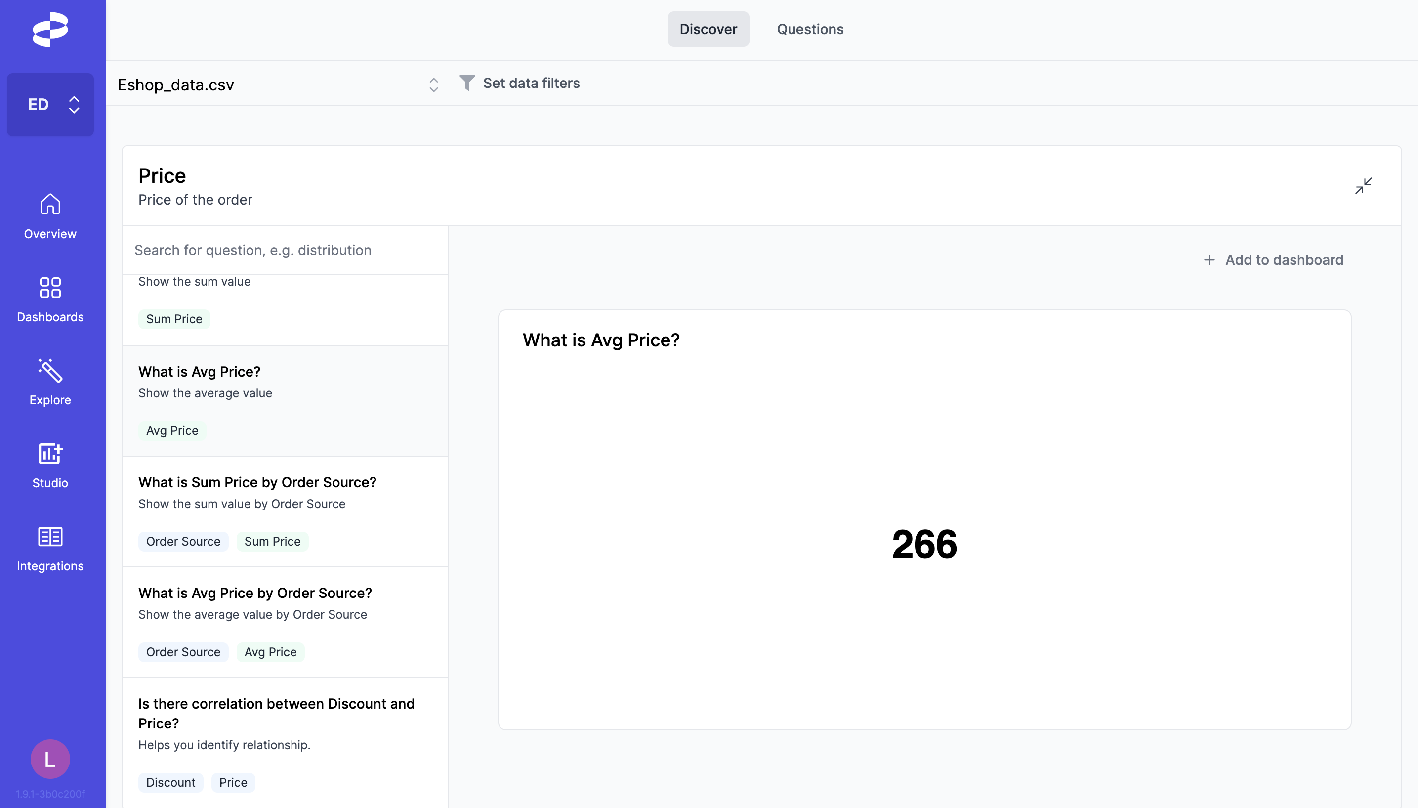Select What is Sum Price by Order Source

pos(257,482)
